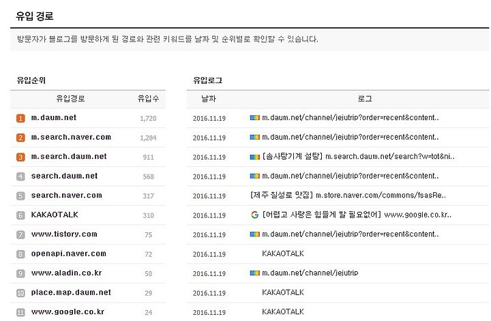Click the 유입순위 section heading
This screenshot has height=321, width=491.
[31, 80]
